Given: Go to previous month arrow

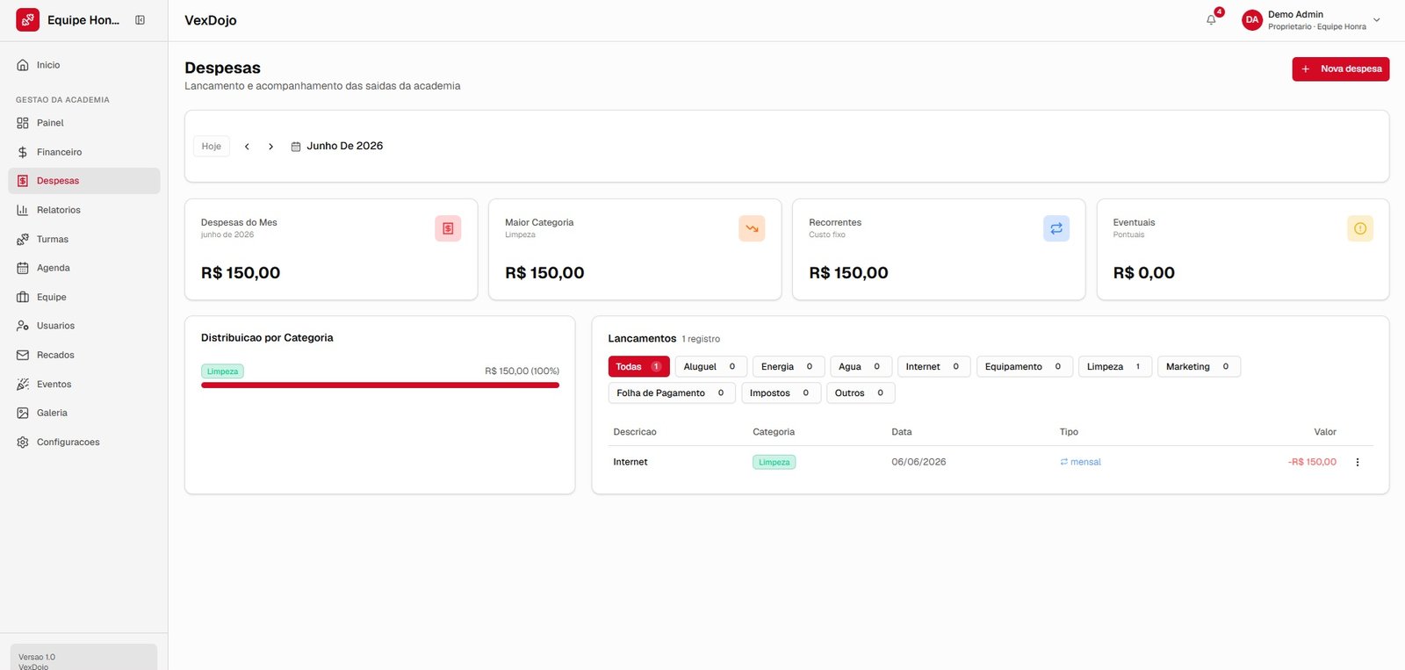Looking at the screenshot, I should pos(247,147).
